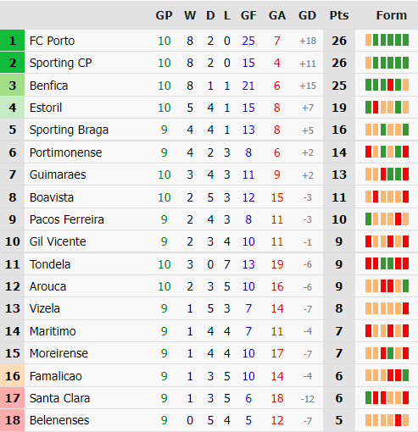The height and width of the screenshot is (432, 418).
Task: Click Famalicao's form indicator bars
Action: click(387, 375)
